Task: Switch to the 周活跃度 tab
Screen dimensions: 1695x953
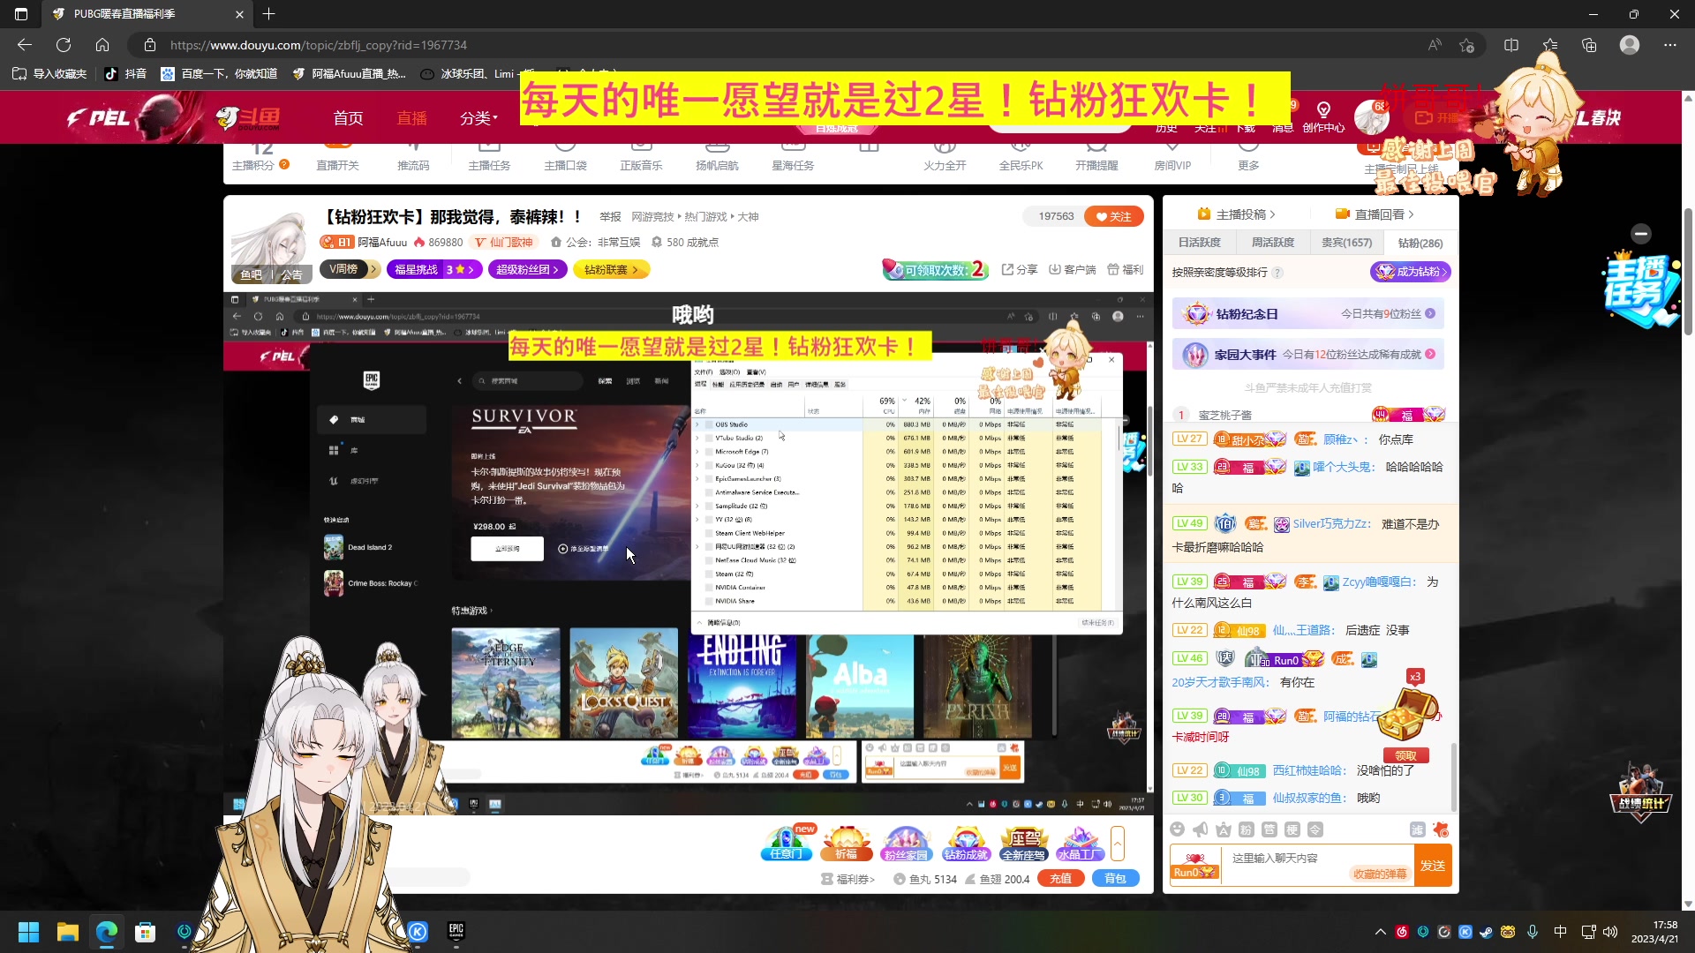Action: coord(1272,243)
